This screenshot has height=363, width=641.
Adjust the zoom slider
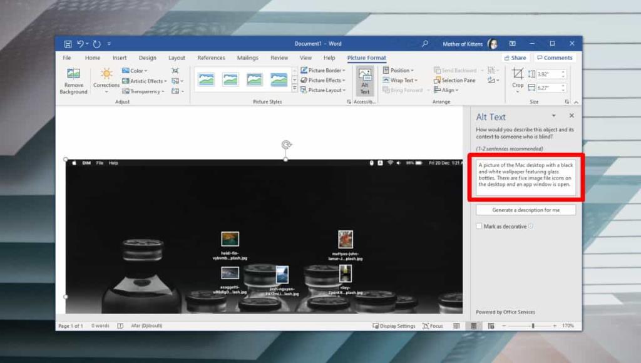pos(532,325)
